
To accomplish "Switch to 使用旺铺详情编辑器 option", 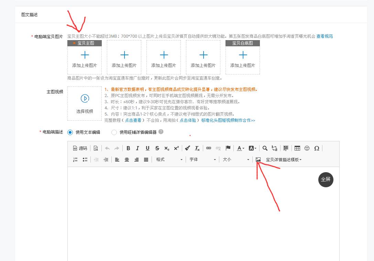I will [x=113, y=133].
